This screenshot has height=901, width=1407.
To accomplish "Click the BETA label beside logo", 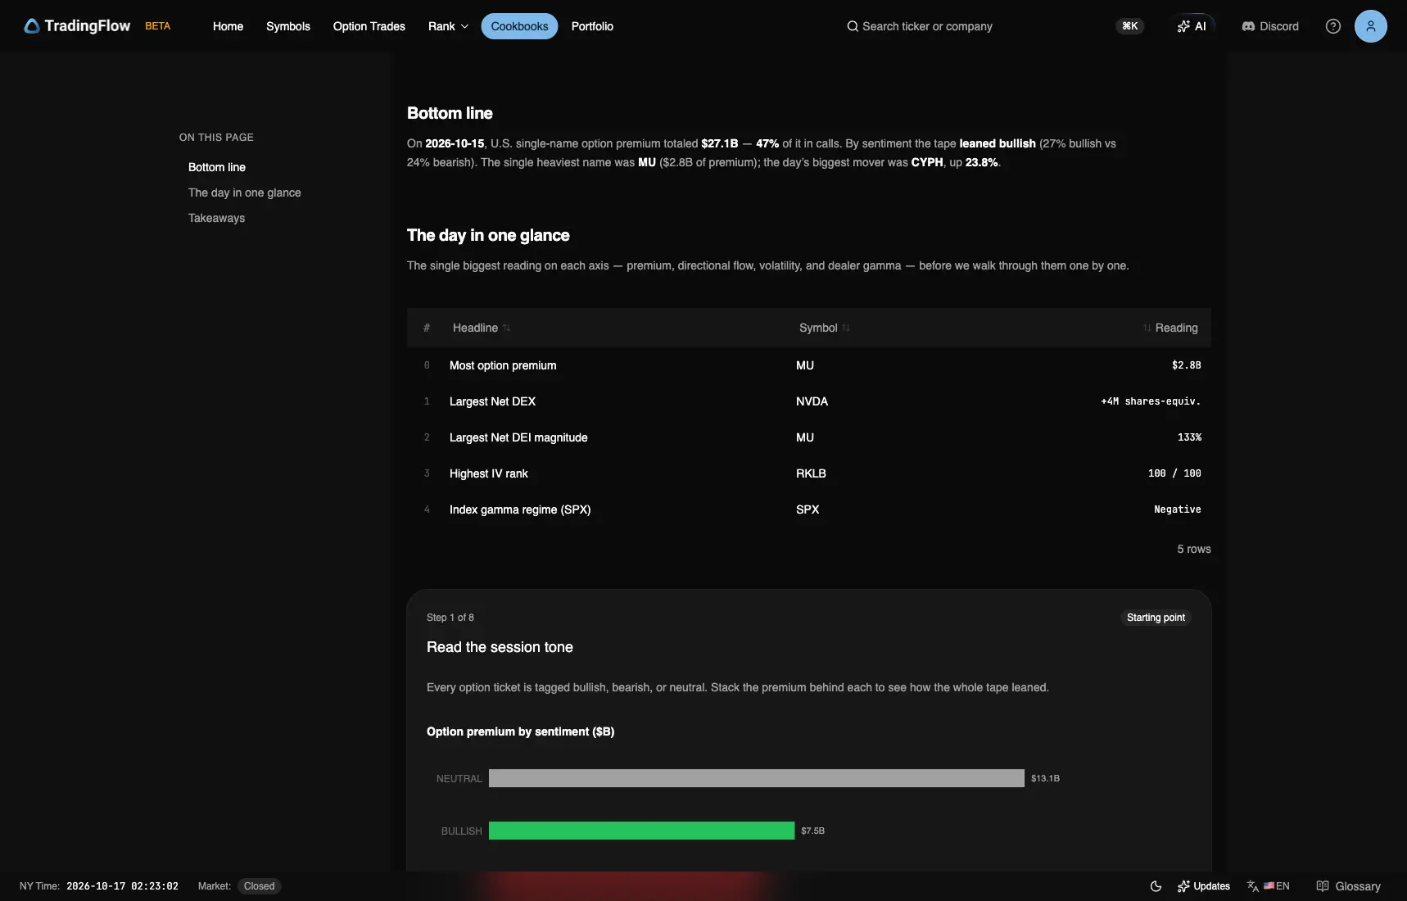I will click(x=157, y=26).
